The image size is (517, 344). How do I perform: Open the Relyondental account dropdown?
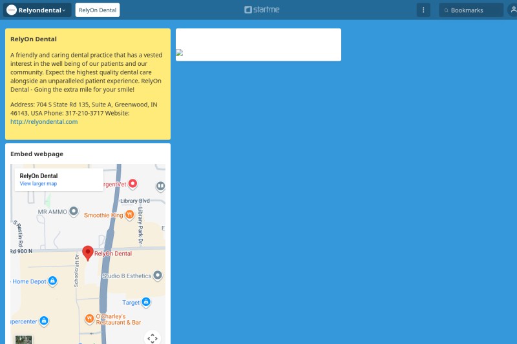[x=37, y=10]
